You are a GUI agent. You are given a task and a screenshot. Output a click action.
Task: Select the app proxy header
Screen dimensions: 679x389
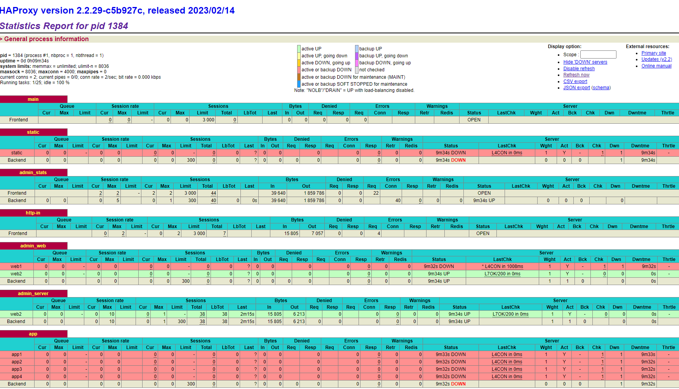coord(33,334)
